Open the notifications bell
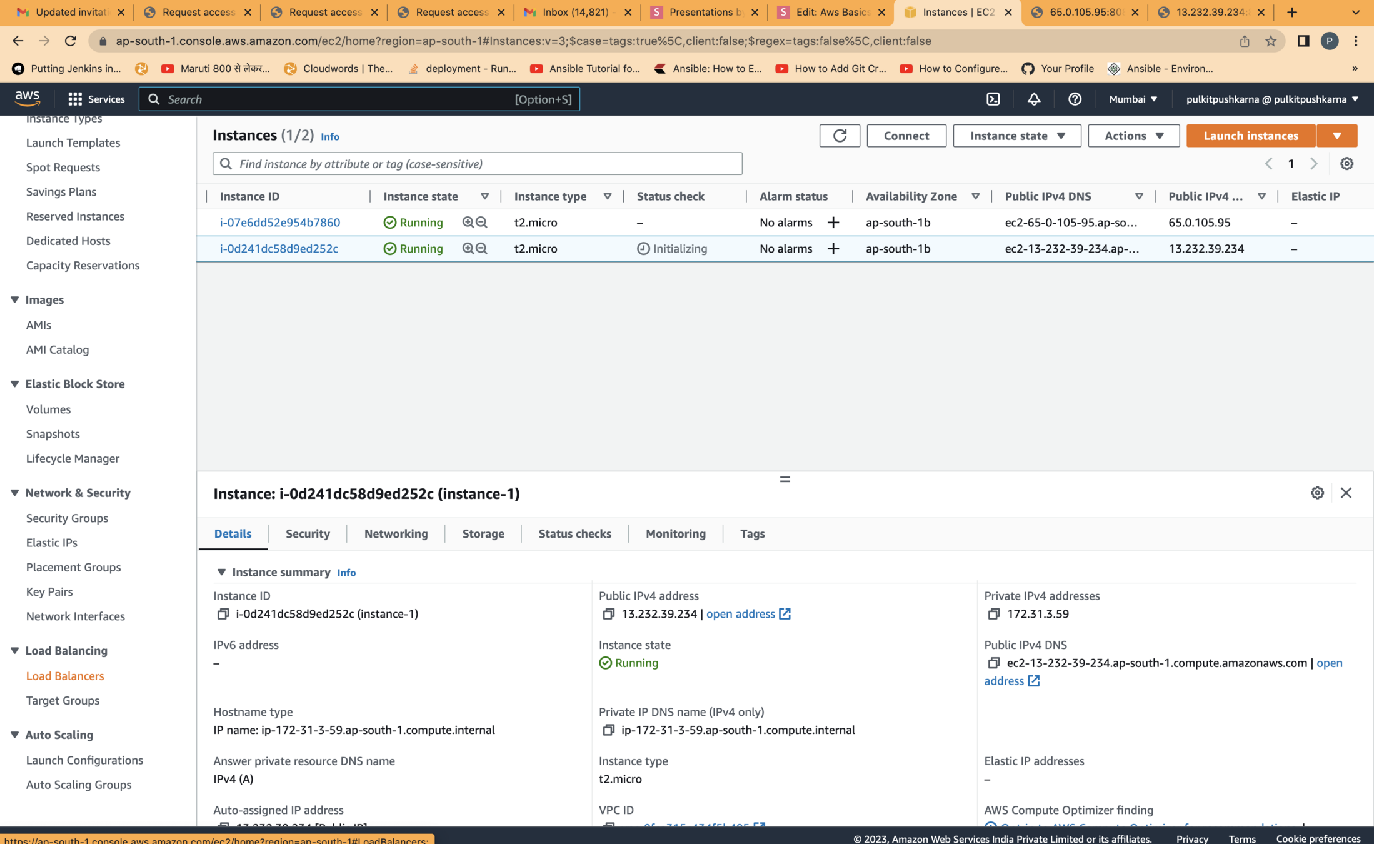Screen dimensions: 1374x844 click(x=1034, y=99)
